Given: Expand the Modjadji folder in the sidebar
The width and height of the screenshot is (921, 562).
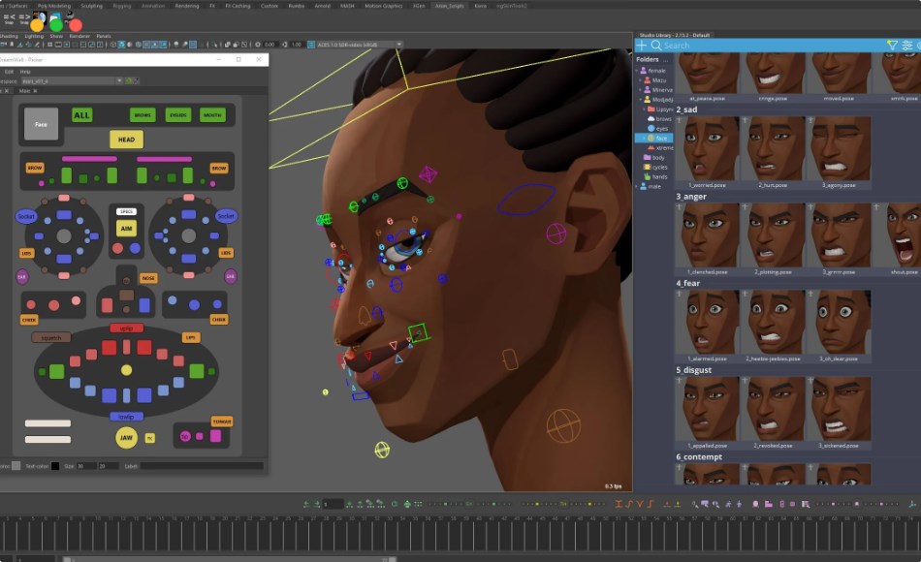Looking at the screenshot, I should [642, 99].
